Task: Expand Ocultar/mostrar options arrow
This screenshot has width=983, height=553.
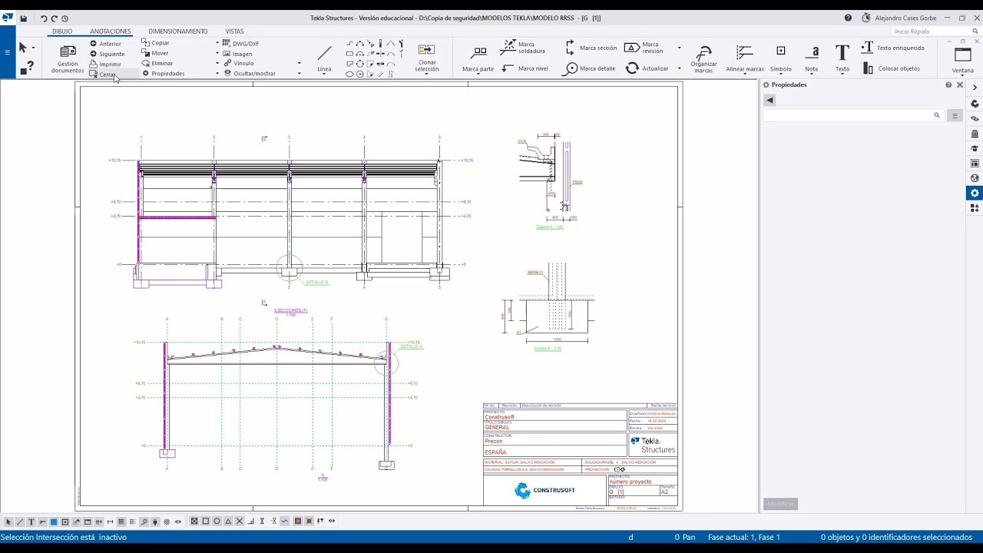Action: click(x=299, y=74)
